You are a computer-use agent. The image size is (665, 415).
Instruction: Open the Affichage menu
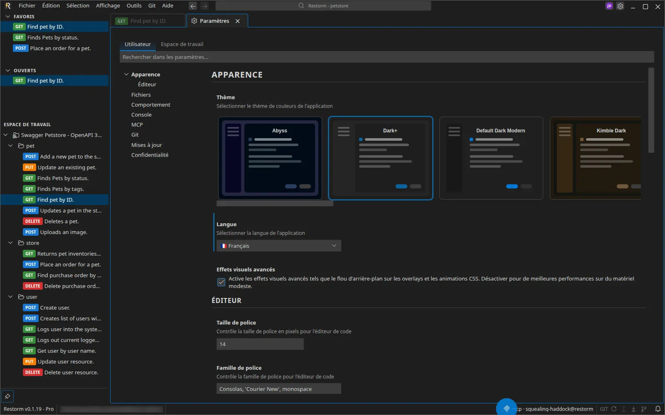(x=108, y=6)
